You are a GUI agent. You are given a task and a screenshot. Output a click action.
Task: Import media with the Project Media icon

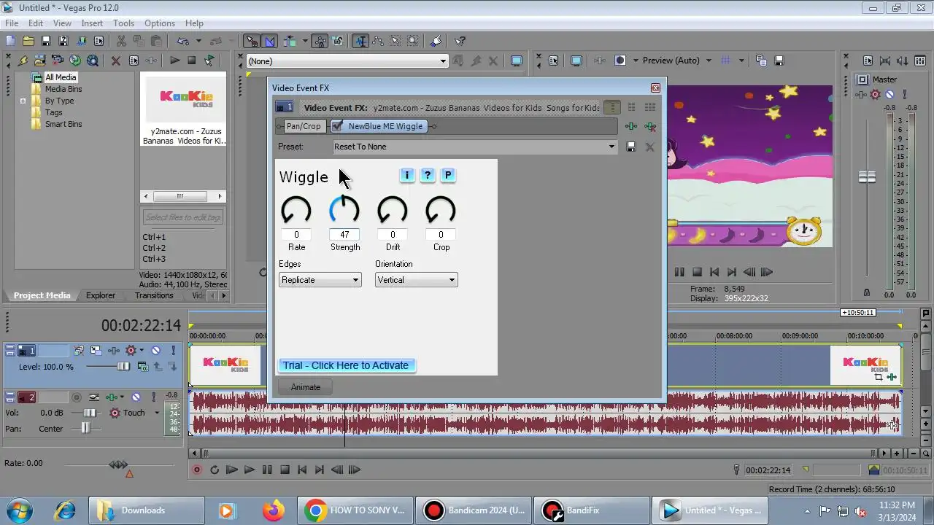[x=39, y=61]
